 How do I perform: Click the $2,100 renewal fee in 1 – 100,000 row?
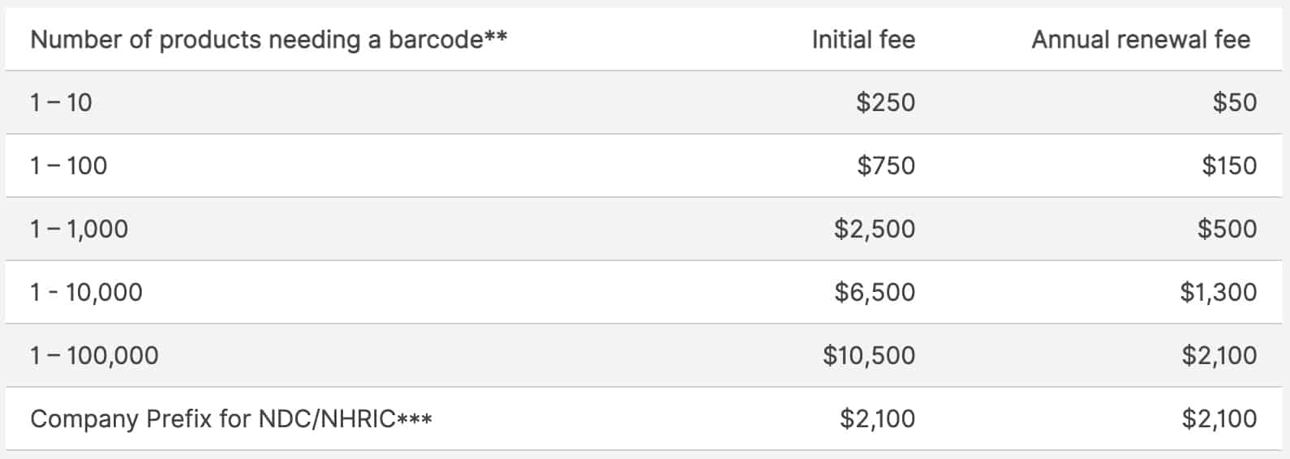[1219, 355]
